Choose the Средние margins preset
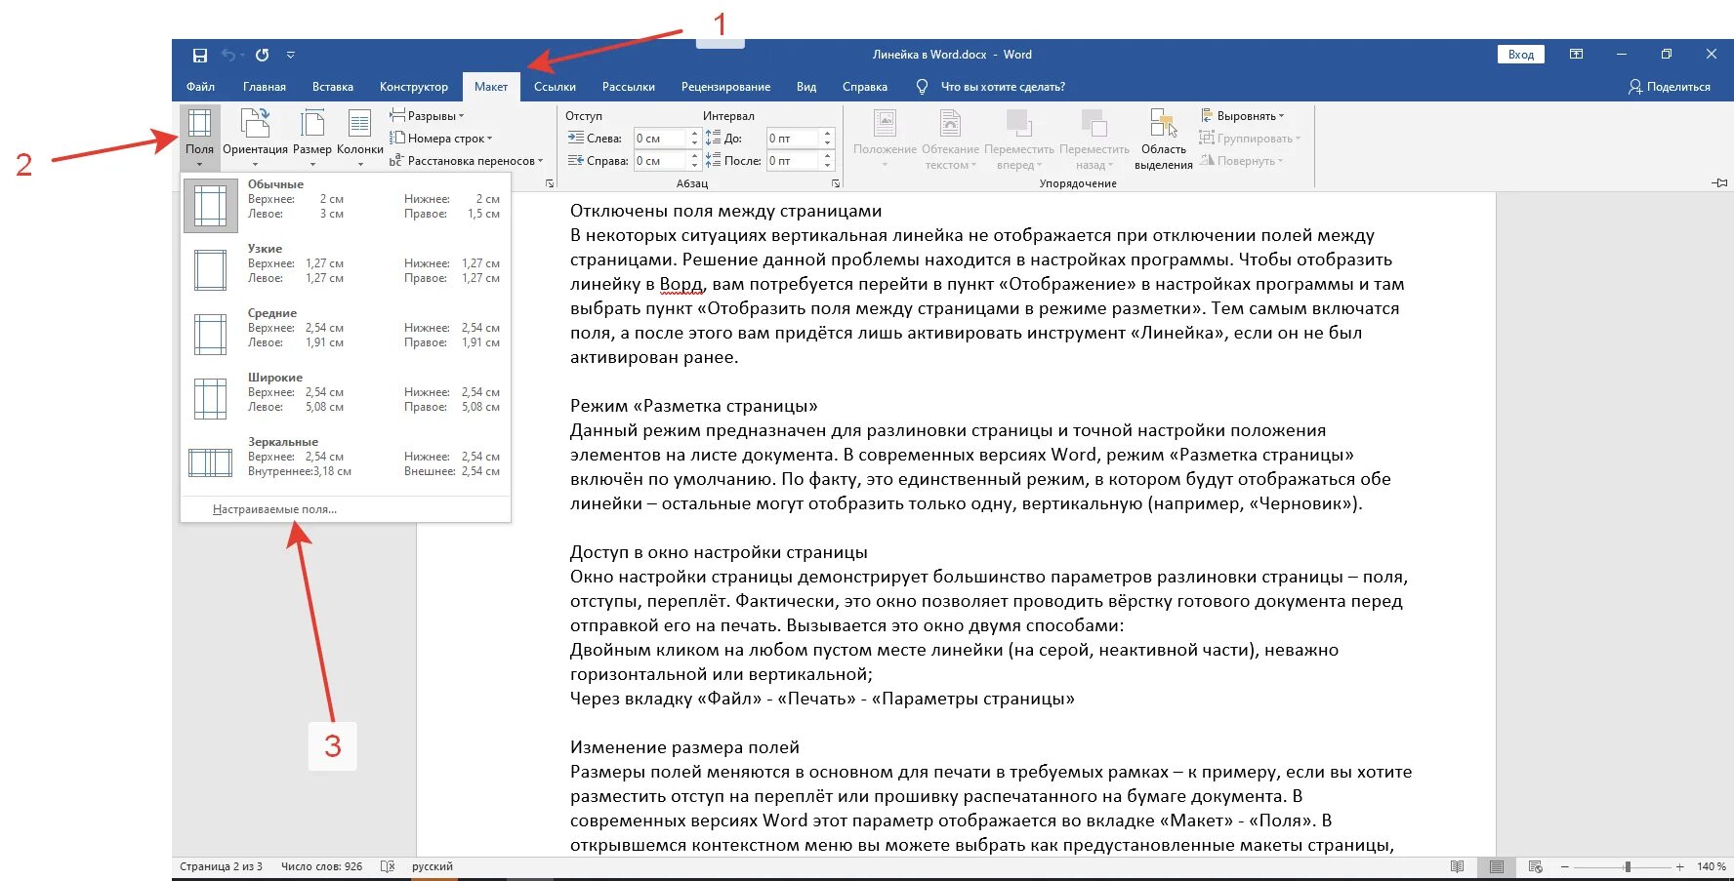The image size is (1734, 881). click(x=346, y=334)
